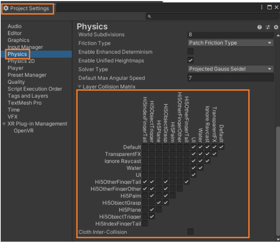This screenshot has height=242, width=280.
Task: Click the search magnifier icon
Action: click(149, 16)
